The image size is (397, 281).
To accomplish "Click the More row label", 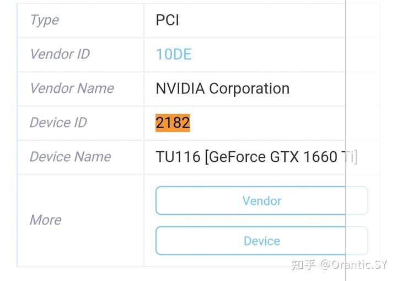I will point(46,220).
